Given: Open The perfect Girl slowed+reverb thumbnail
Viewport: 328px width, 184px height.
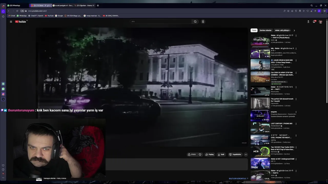Looking at the screenshot, I should click(260, 103).
